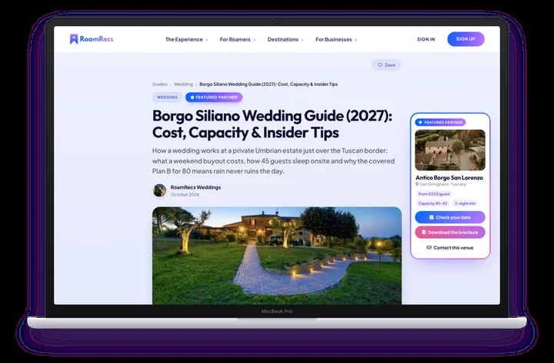Click the sidebar card FEATURED PARTNER badge
Image resolution: width=554 pixels, height=363 pixels.
pyautogui.click(x=440, y=122)
